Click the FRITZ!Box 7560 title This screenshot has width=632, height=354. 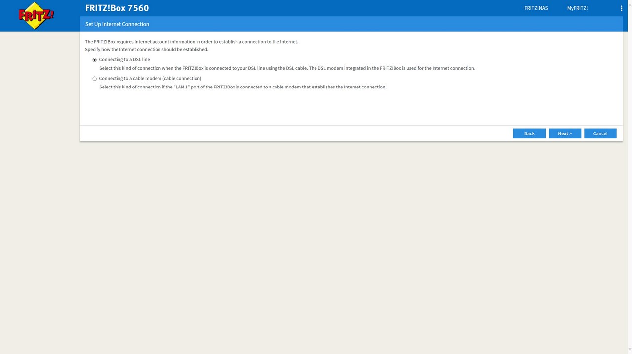click(x=117, y=8)
